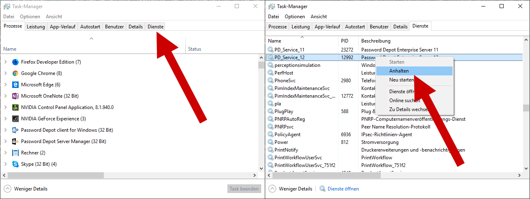Viewport: 530px width, 199px height.
Task: Click the Microsoft Edge process icon
Action: click(x=15, y=85)
